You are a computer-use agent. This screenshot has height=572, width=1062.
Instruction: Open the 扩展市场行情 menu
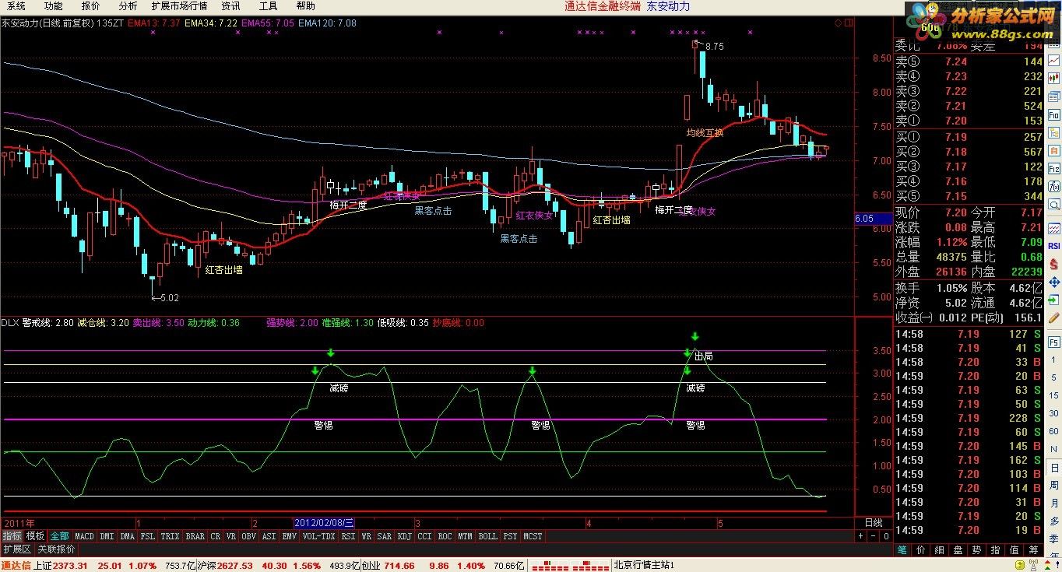tap(179, 5)
